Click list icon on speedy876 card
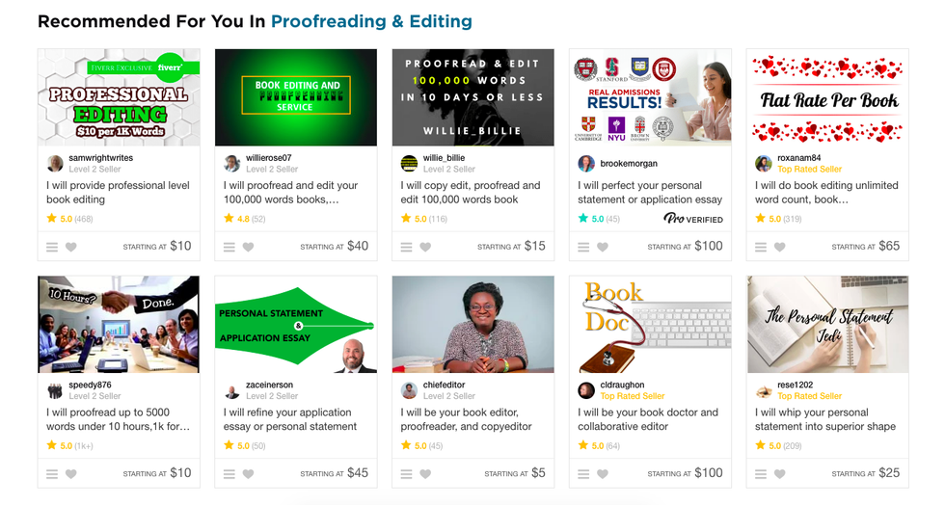Screen dimensions: 945x505 [52, 474]
